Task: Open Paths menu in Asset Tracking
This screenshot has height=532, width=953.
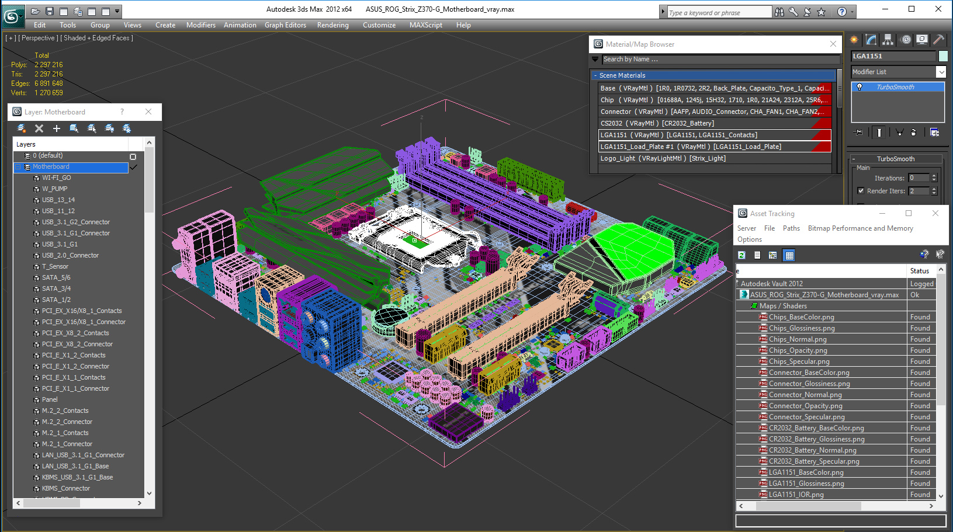Action: click(x=791, y=228)
